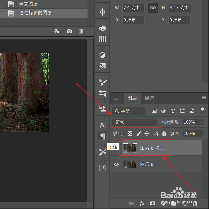Viewport: 209px width, 209px height.
Task: Open the Adjustments half-circle panel icon
Action: [x=102, y=55]
